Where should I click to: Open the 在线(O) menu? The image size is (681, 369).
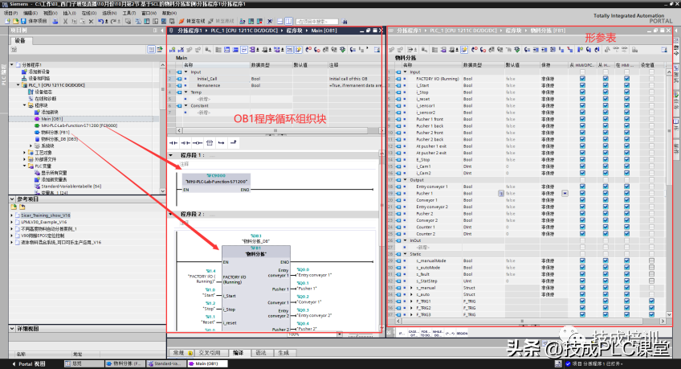coord(89,13)
